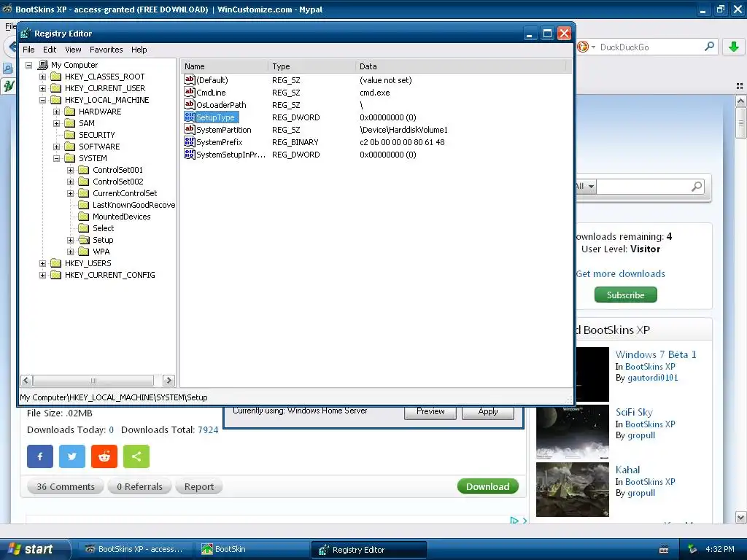Expand the ControlSet002 key
The image size is (747, 560).
coord(70,182)
